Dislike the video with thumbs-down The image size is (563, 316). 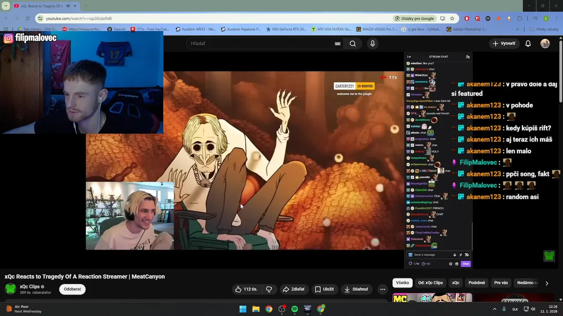point(269,289)
